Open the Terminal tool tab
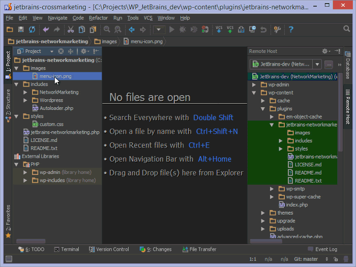356x267 pixels. 67,249
